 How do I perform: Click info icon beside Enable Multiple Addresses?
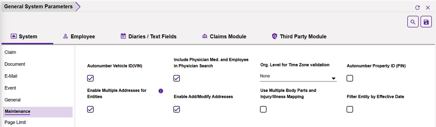[x=161, y=91]
